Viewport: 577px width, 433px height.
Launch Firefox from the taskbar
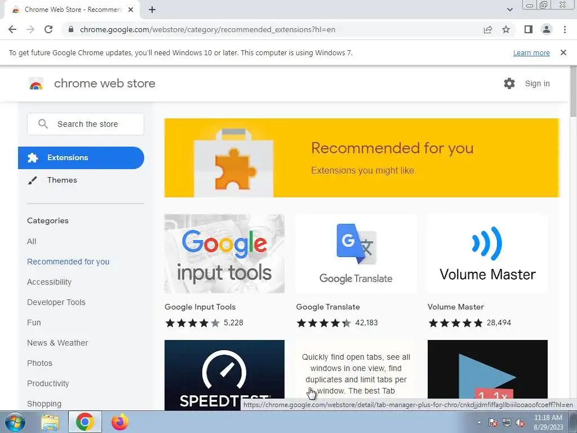(119, 422)
